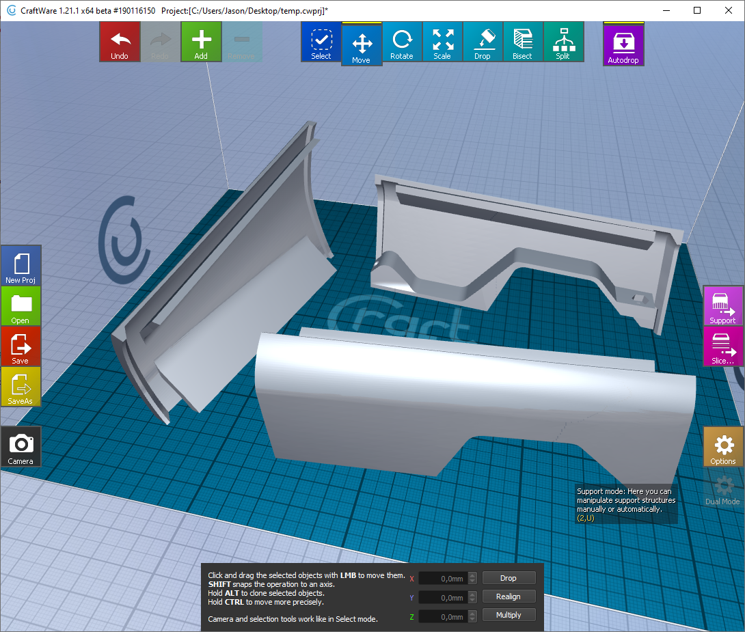Click the X value stepper arrows
745x632 pixels.
[472, 578]
